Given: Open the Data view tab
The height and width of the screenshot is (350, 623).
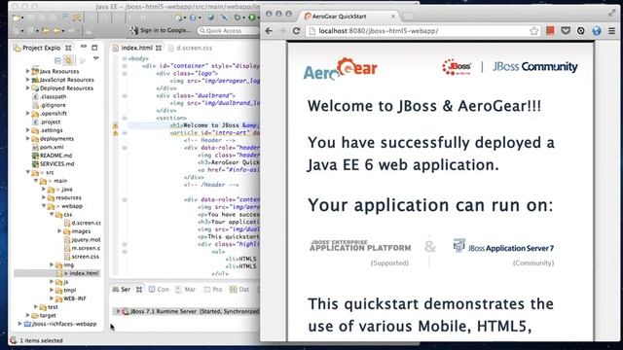Looking at the screenshot, I should point(239,290).
